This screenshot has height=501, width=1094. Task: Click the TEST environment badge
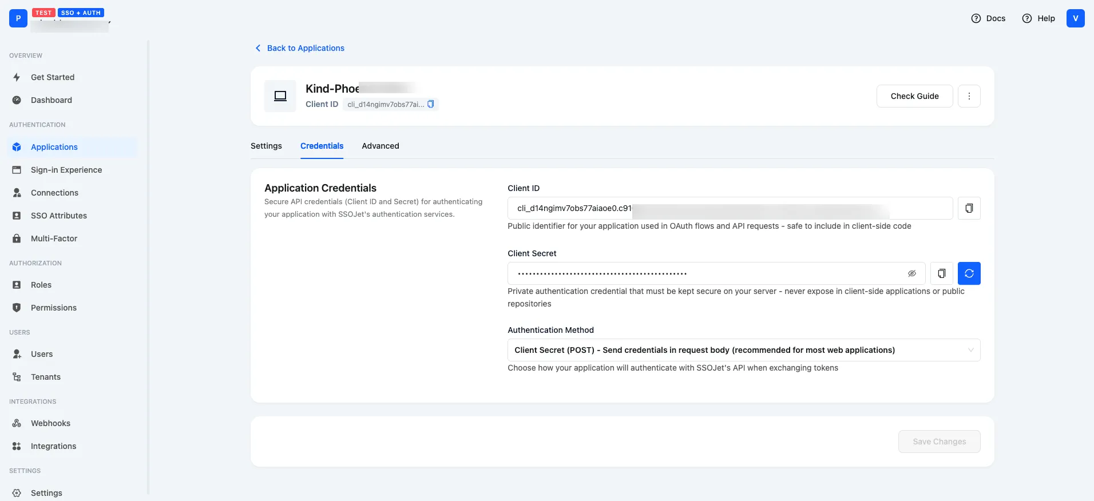pos(43,13)
